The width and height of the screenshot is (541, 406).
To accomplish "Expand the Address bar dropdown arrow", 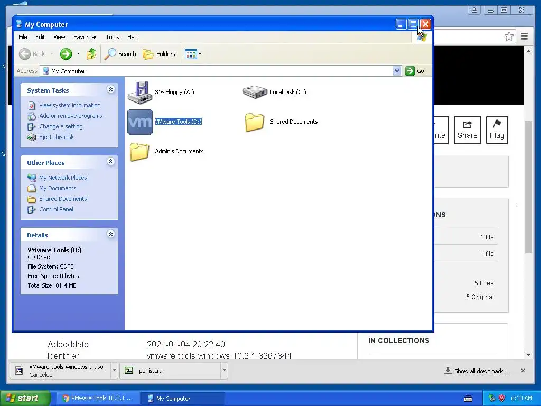I will tap(397, 71).
